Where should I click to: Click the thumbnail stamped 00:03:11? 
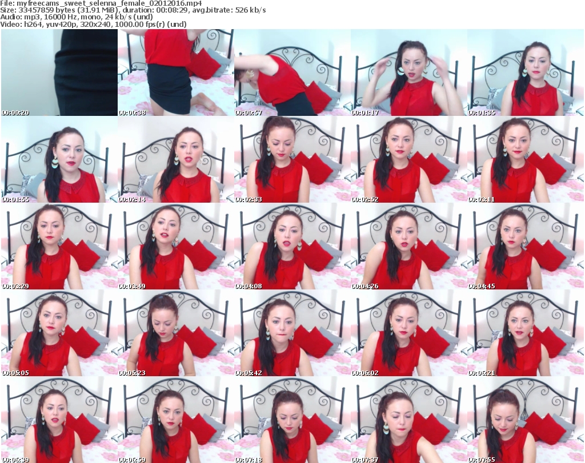[526, 159]
